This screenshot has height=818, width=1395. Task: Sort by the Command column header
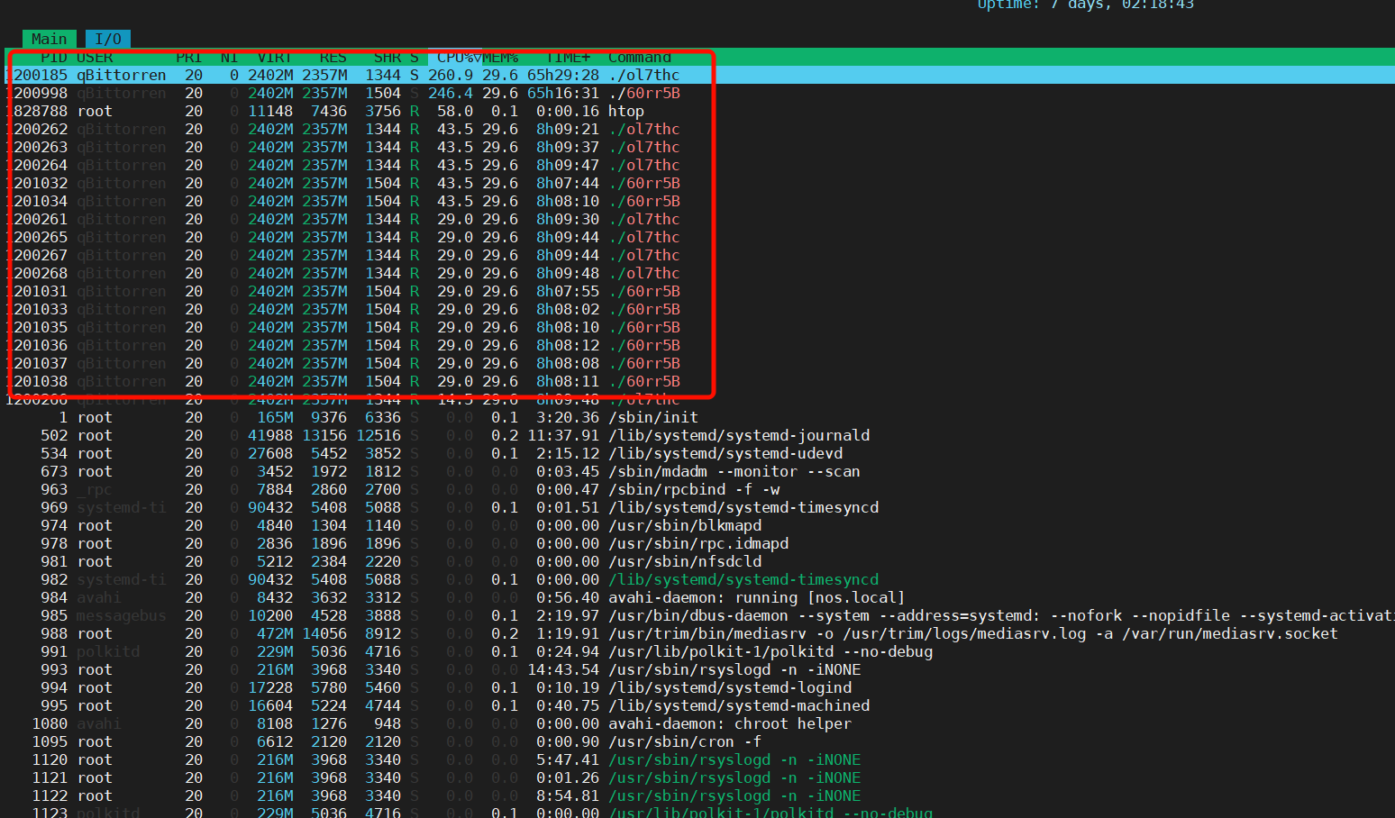[640, 57]
